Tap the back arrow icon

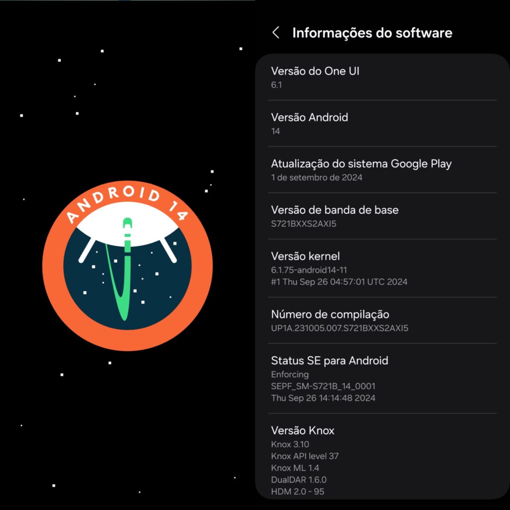(275, 33)
